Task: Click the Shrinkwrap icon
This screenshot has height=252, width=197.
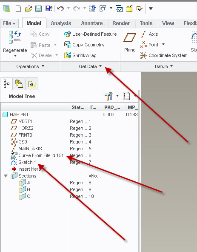Action: (68, 55)
